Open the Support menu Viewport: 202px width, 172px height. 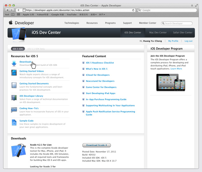[x=127, y=23]
